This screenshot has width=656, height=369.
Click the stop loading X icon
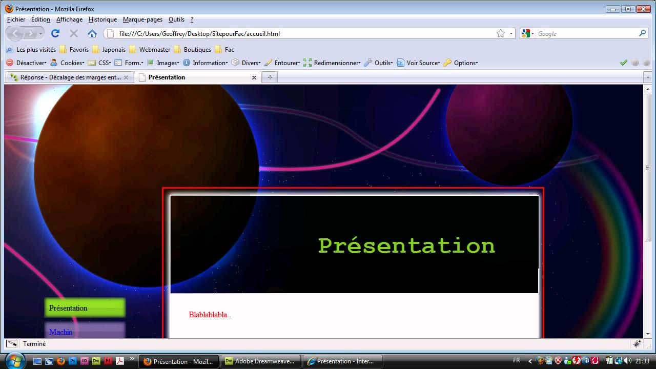coord(74,33)
